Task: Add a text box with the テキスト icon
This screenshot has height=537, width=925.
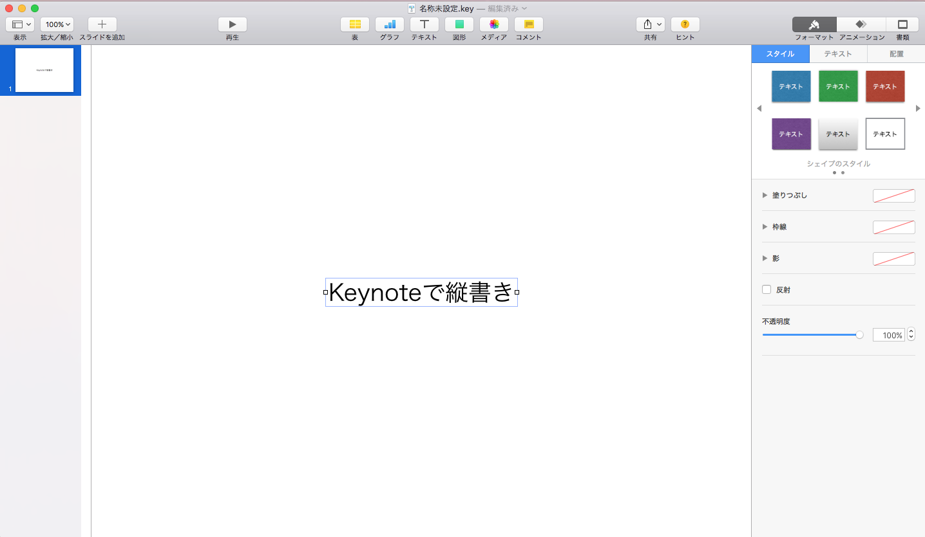Action: (424, 24)
